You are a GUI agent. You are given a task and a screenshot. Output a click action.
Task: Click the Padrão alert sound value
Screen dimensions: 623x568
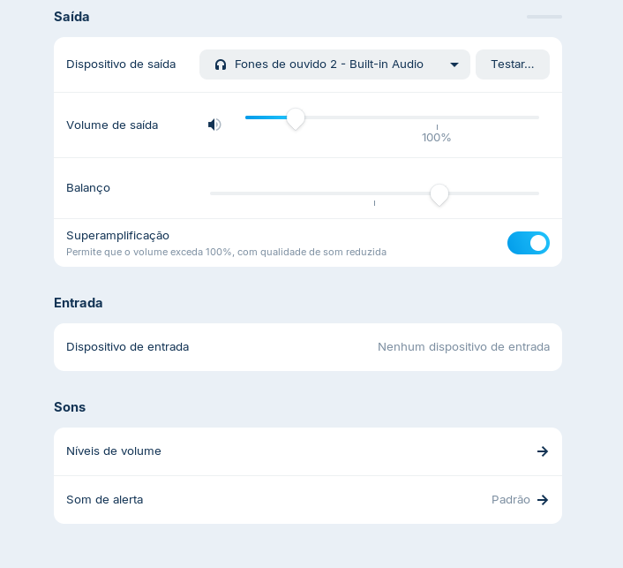(x=510, y=500)
